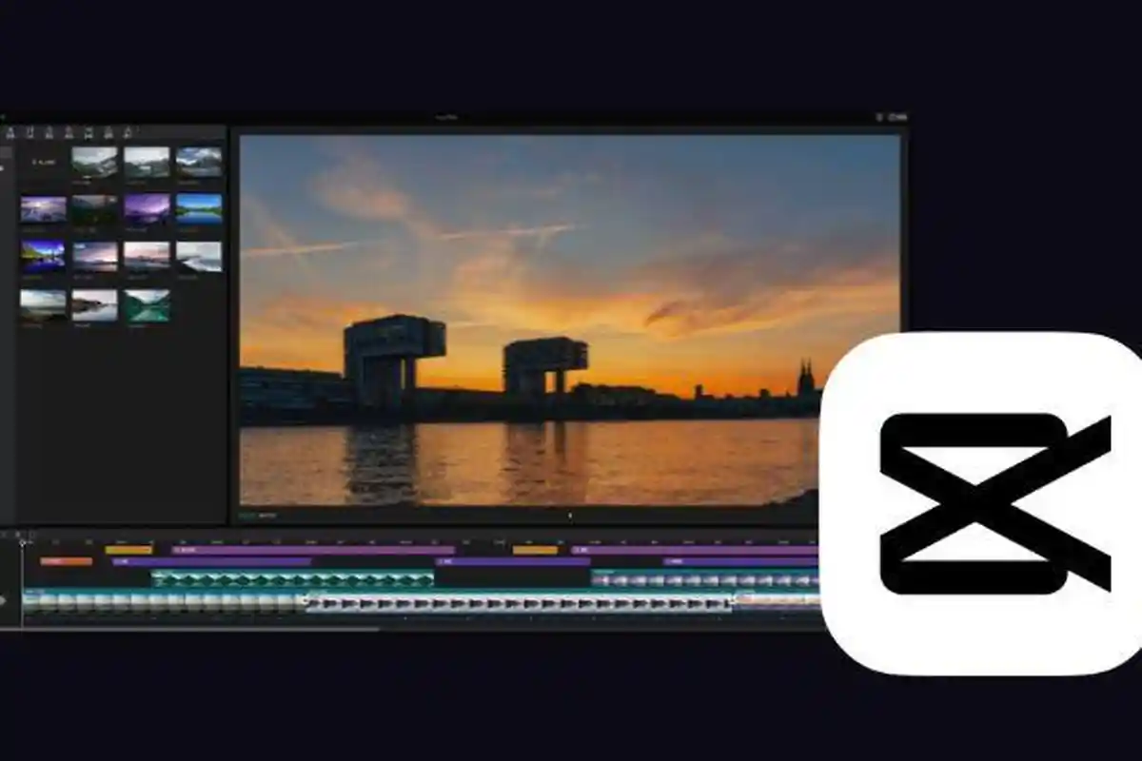1142x761 pixels.
Task: Select the Adjustment icon in the top toolbar
Action: 138,131
